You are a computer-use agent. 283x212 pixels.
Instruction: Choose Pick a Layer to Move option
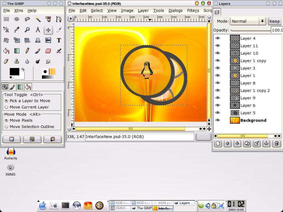coord(27,100)
